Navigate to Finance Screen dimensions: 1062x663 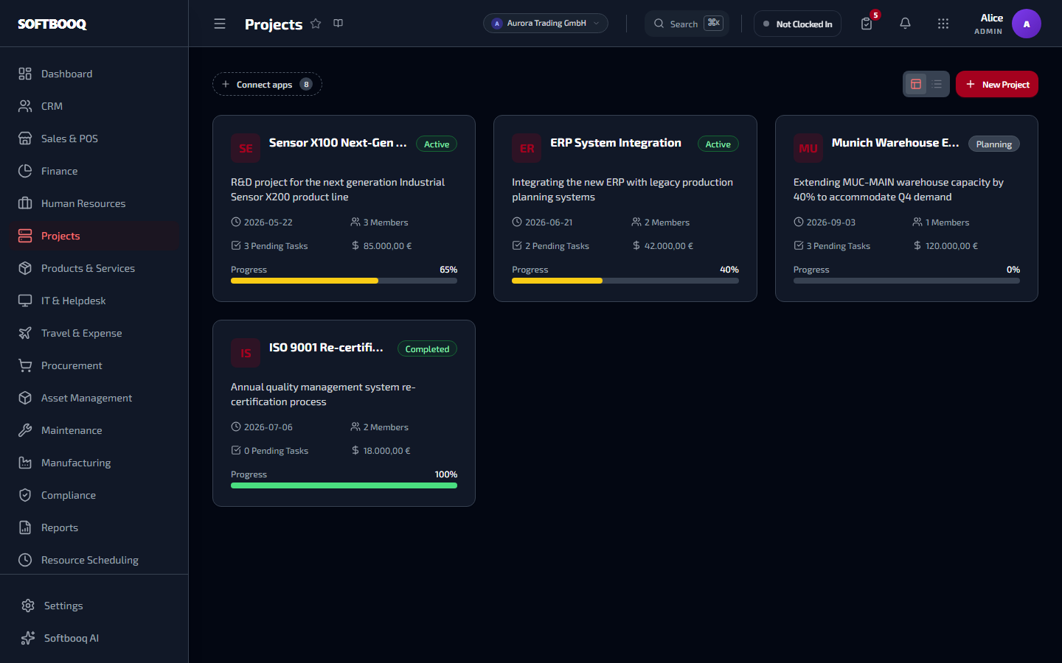pos(94,171)
